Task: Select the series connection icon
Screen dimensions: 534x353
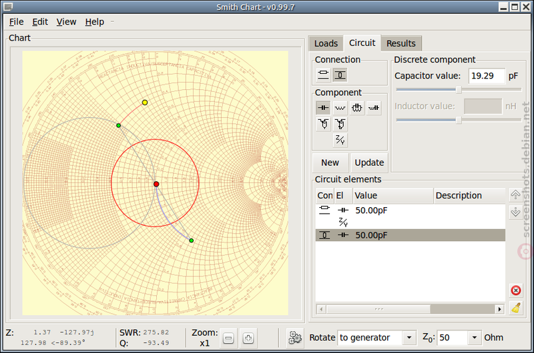Action: [323, 75]
